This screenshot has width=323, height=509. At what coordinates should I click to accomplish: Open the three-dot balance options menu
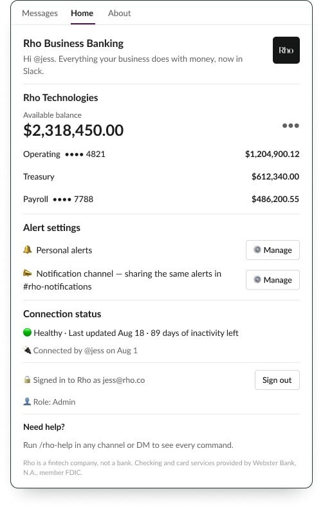coord(290,125)
